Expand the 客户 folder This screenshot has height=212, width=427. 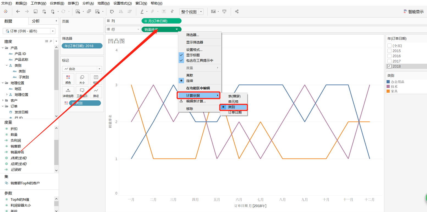tap(3, 100)
